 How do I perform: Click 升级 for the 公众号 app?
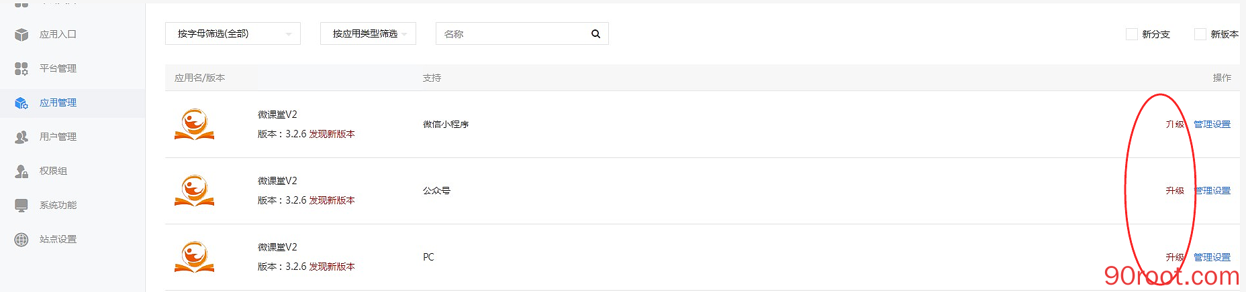(x=1175, y=191)
